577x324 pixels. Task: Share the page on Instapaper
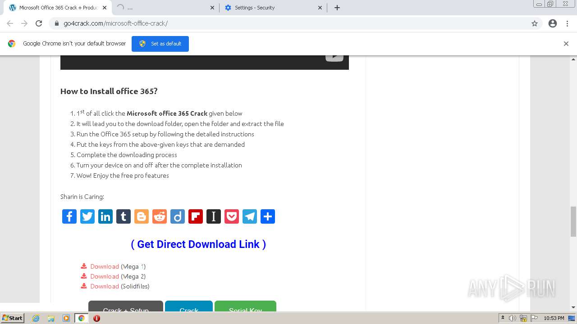(x=214, y=216)
